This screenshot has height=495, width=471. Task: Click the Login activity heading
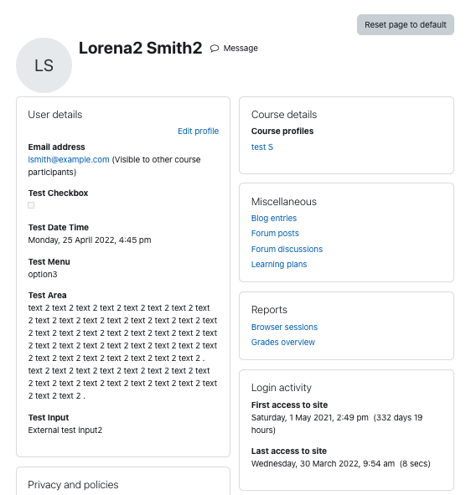pos(282,388)
